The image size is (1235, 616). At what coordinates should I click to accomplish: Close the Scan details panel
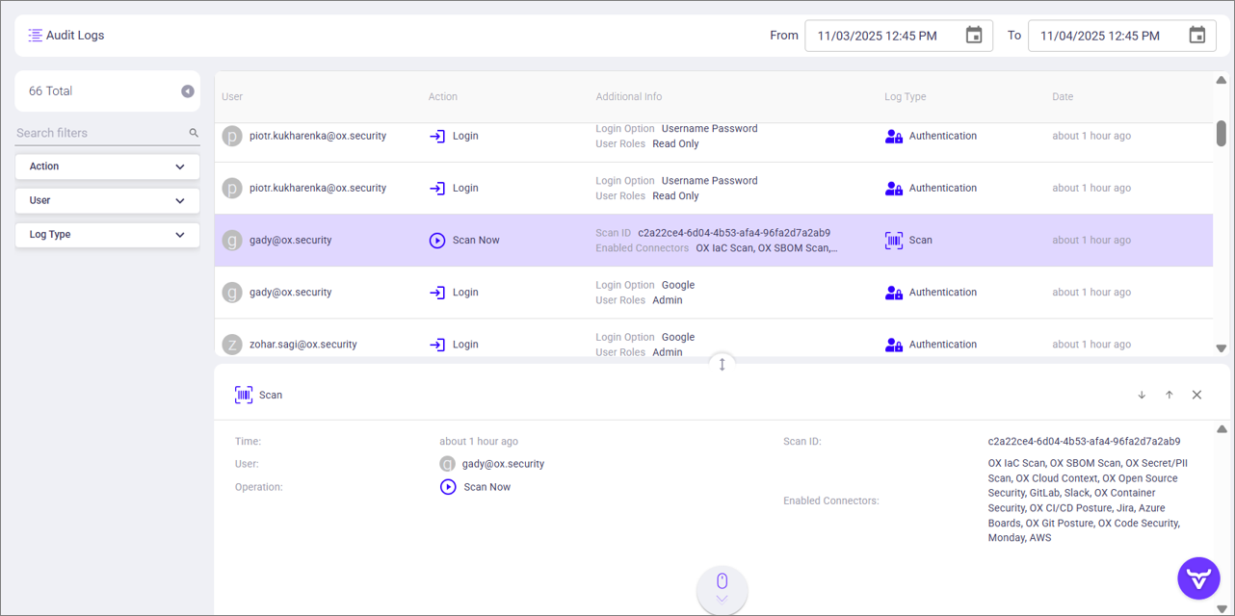point(1196,395)
